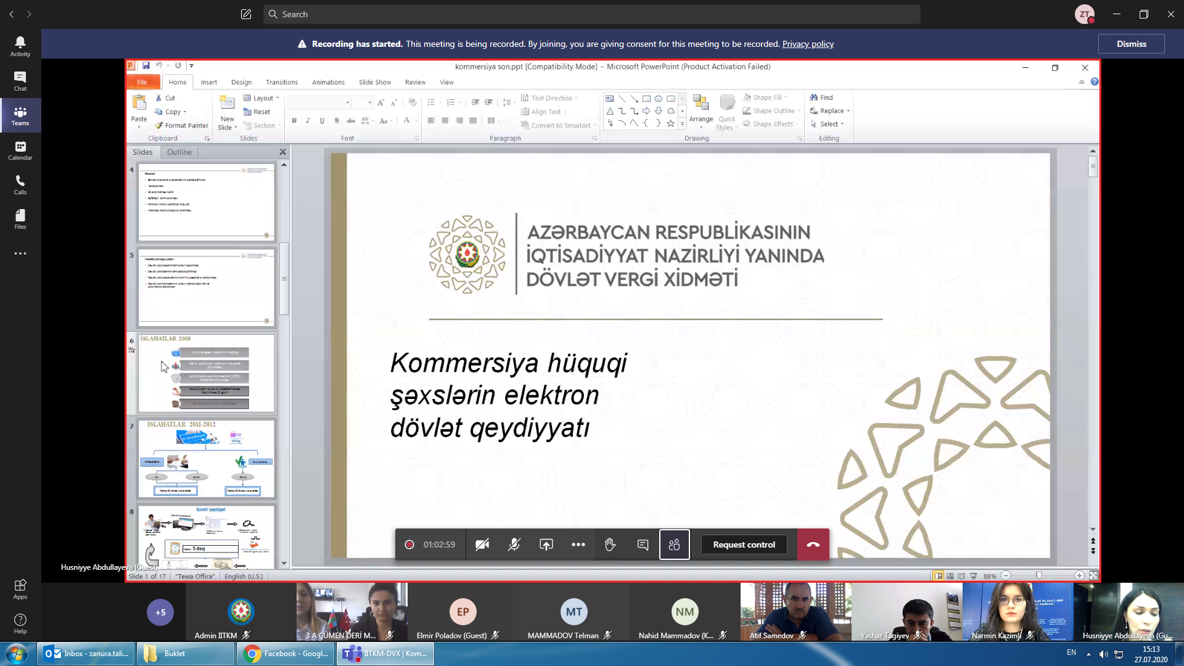Open more actions in meeting controls
This screenshot has height=666, width=1184.
pos(578,545)
